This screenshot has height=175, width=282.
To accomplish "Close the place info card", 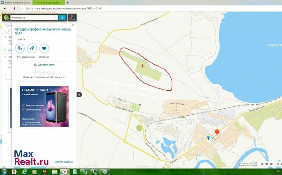I will tap(73, 25).
